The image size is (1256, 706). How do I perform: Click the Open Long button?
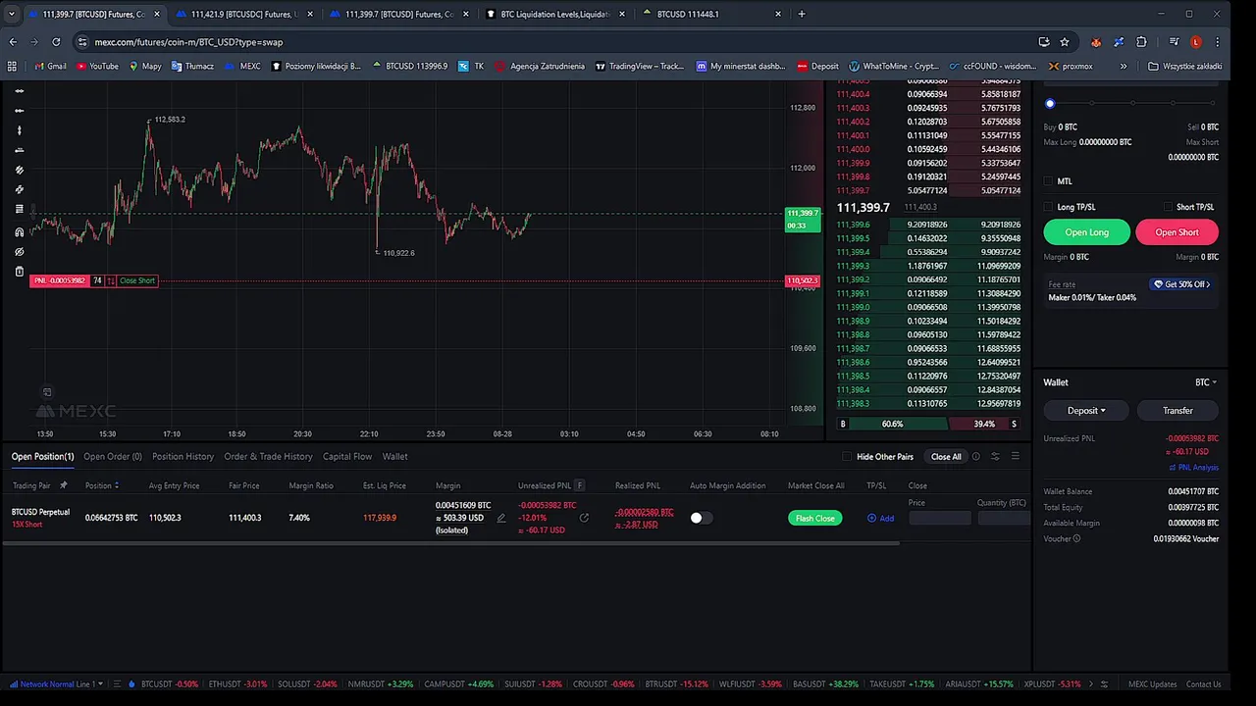pos(1086,232)
